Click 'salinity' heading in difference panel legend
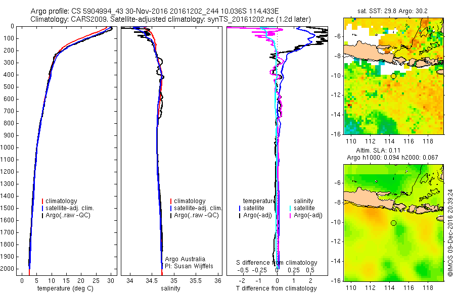 [303, 201]
